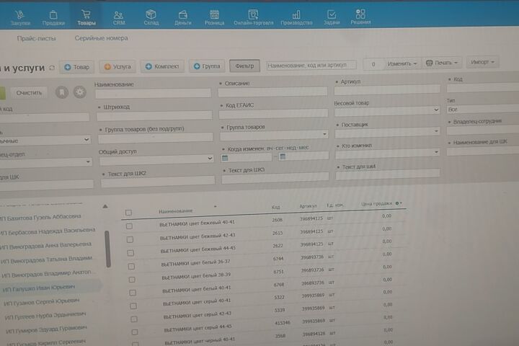The height and width of the screenshot is (346, 519).
Task: Click the supplier list vertical scrollbar
Action: tap(107, 249)
